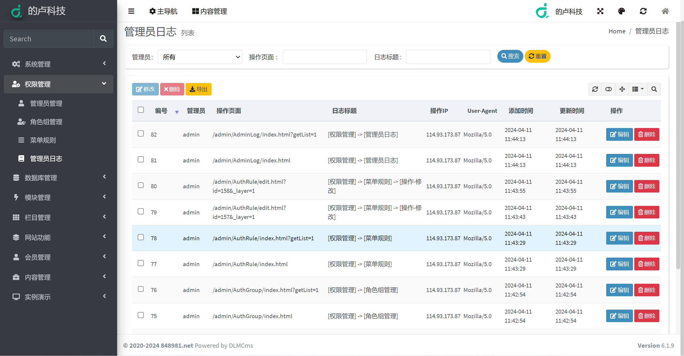The height and width of the screenshot is (356, 684).
Task: Click Home breadcrumb link
Action: (x=617, y=31)
